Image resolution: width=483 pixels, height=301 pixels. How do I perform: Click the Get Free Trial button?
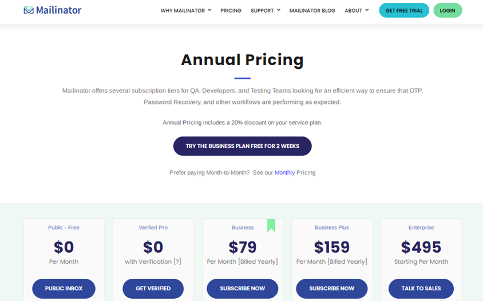404,10
